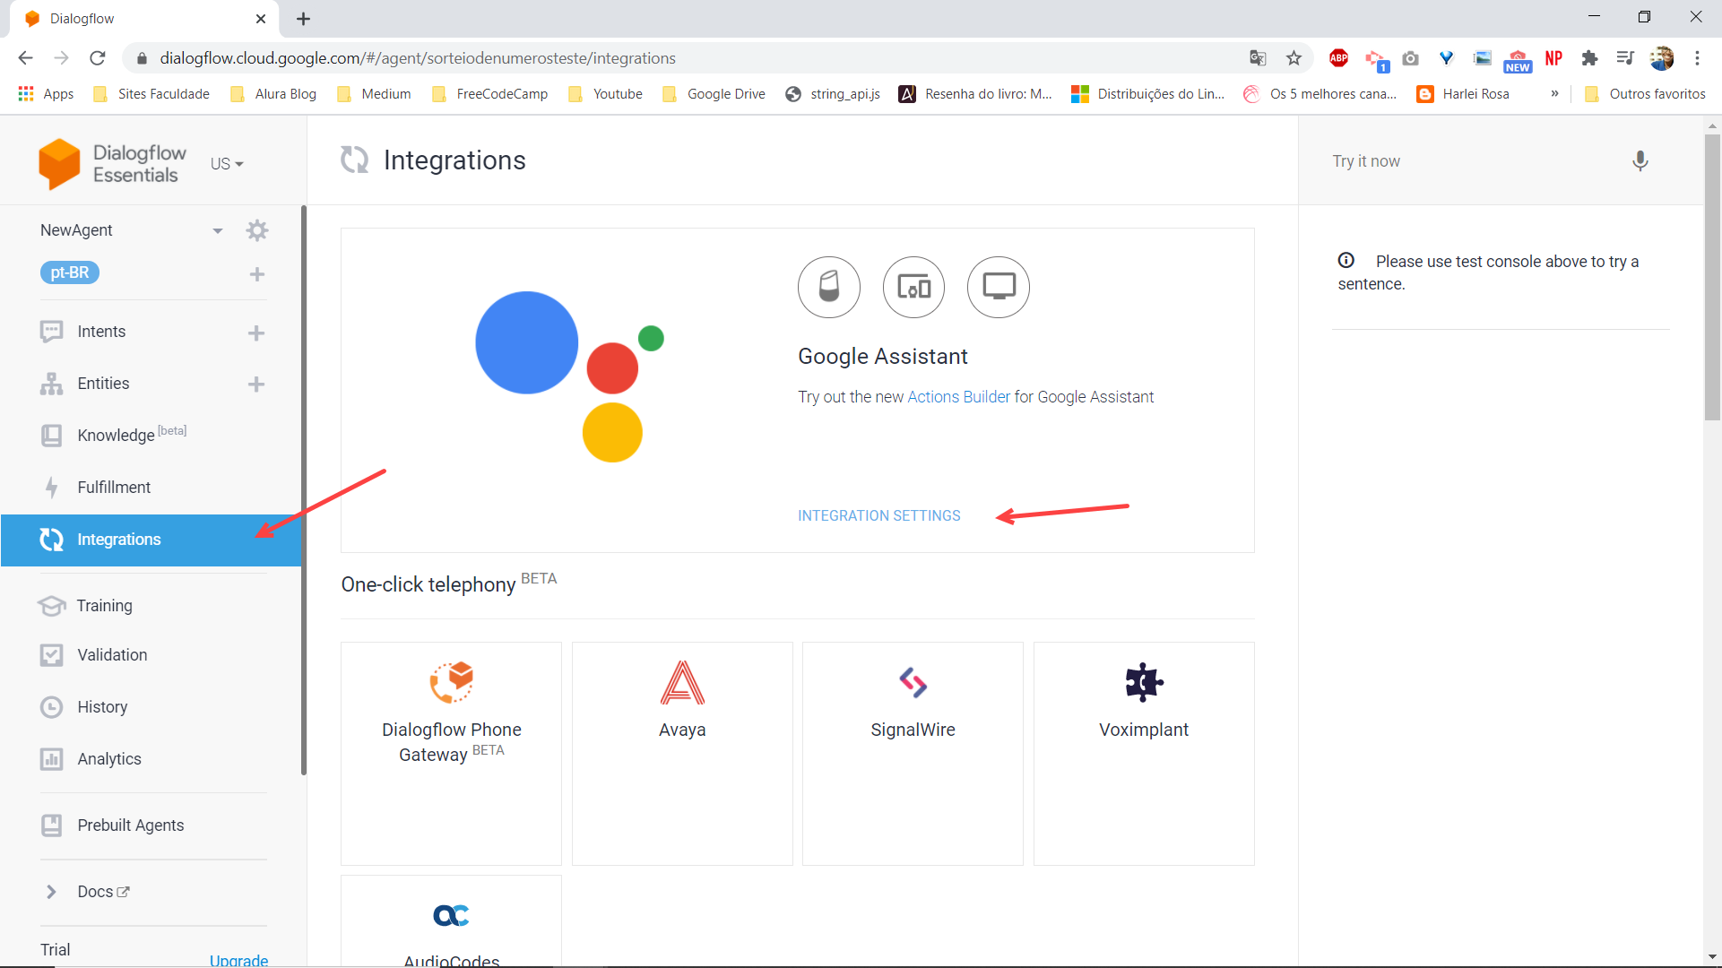Open the Intents menu item
This screenshot has height=968, width=1722.
click(151, 332)
